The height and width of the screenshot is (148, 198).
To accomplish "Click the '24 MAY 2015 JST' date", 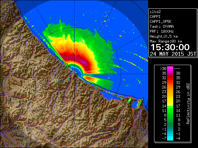I will (173, 54).
